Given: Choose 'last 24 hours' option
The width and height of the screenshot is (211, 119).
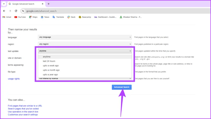Looking at the screenshot, I should 85,61.
